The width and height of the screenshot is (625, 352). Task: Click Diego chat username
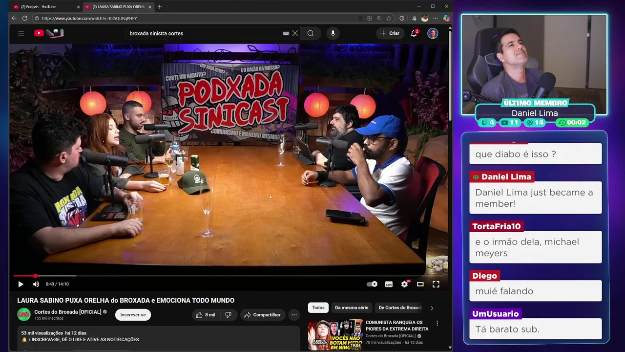click(x=484, y=276)
